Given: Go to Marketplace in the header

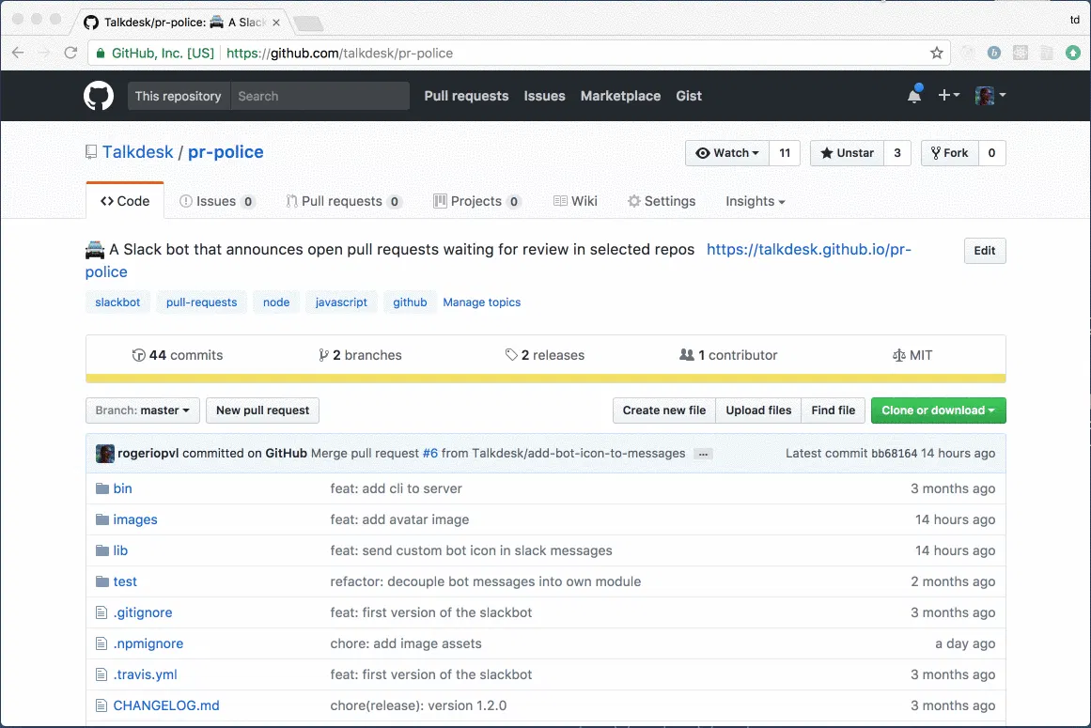Looking at the screenshot, I should [620, 96].
